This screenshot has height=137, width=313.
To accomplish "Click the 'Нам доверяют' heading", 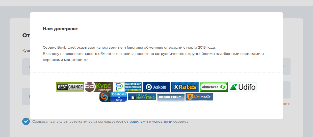I will [x=60, y=29].
